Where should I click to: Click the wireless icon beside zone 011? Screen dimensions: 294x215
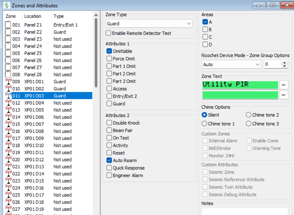pos(8,96)
